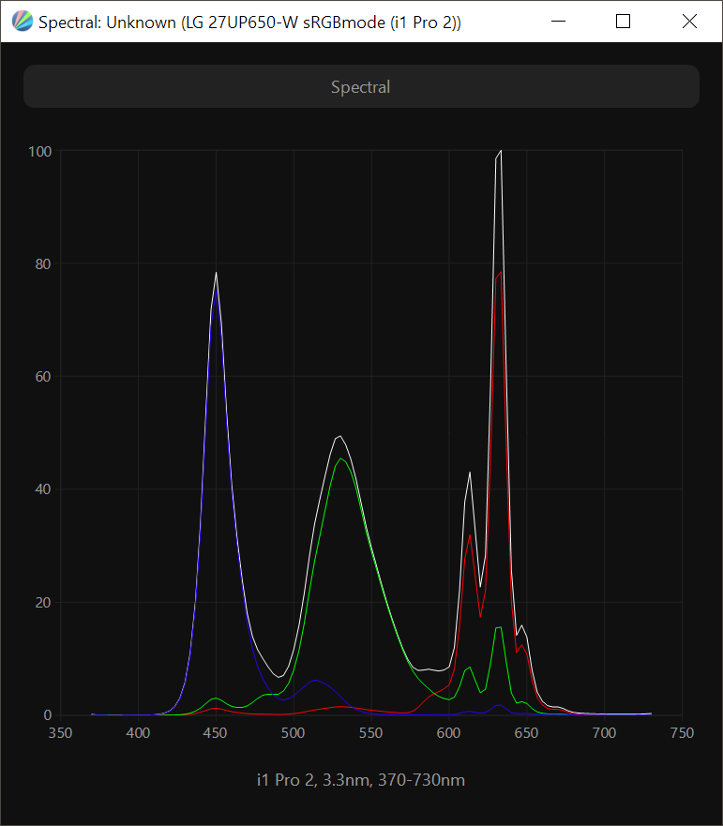Click the 350 label on the wavelength axis
The width and height of the screenshot is (723, 826).
click(61, 733)
